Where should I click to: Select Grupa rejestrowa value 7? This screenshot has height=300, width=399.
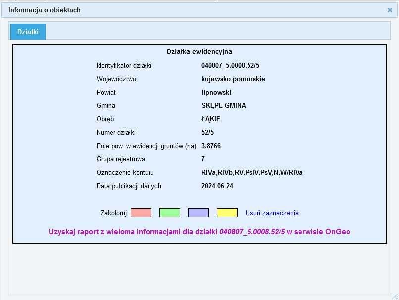[x=203, y=159]
